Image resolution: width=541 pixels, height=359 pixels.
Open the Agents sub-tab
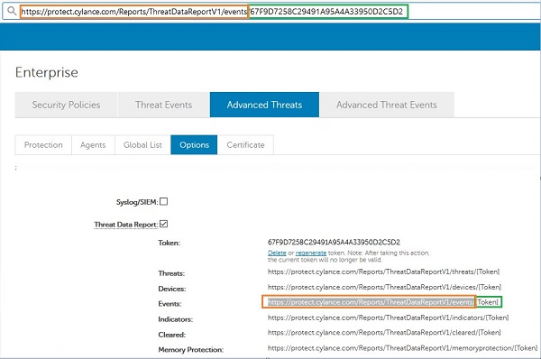[x=93, y=145]
